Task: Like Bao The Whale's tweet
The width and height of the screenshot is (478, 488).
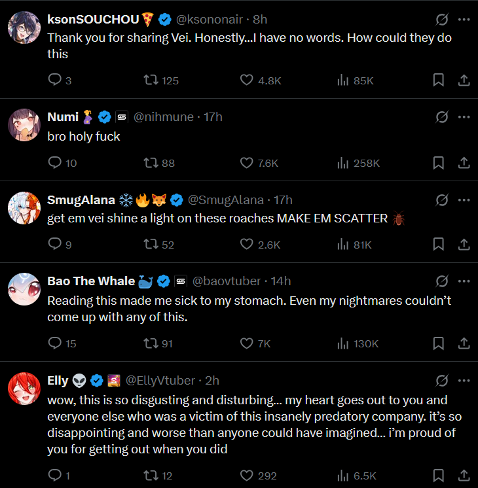Action: [x=247, y=343]
